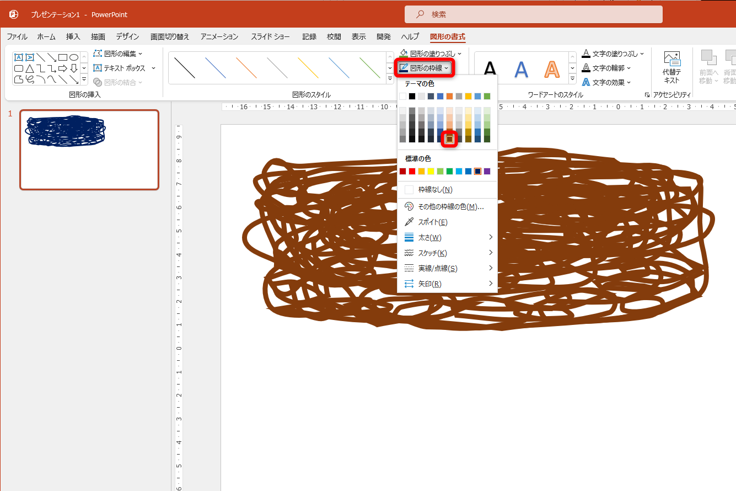The image size is (736, 491).
Task: Open 図形の塗りつぶし dropdown
Action: 431,54
